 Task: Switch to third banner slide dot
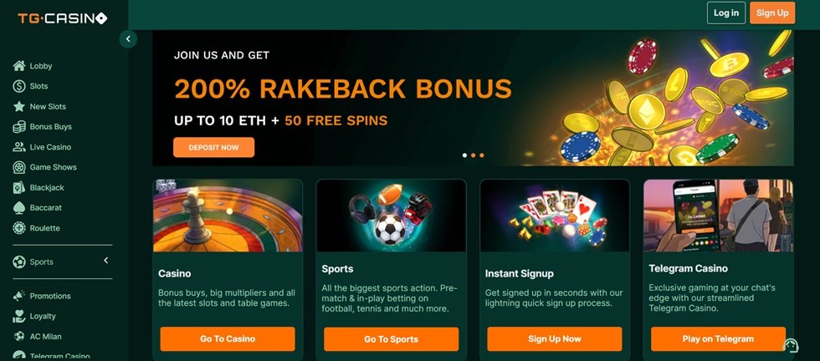point(481,155)
